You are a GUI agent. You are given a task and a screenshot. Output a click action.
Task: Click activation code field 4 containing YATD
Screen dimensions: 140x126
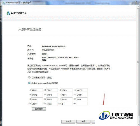pyautogui.click(x=82, y=90)
